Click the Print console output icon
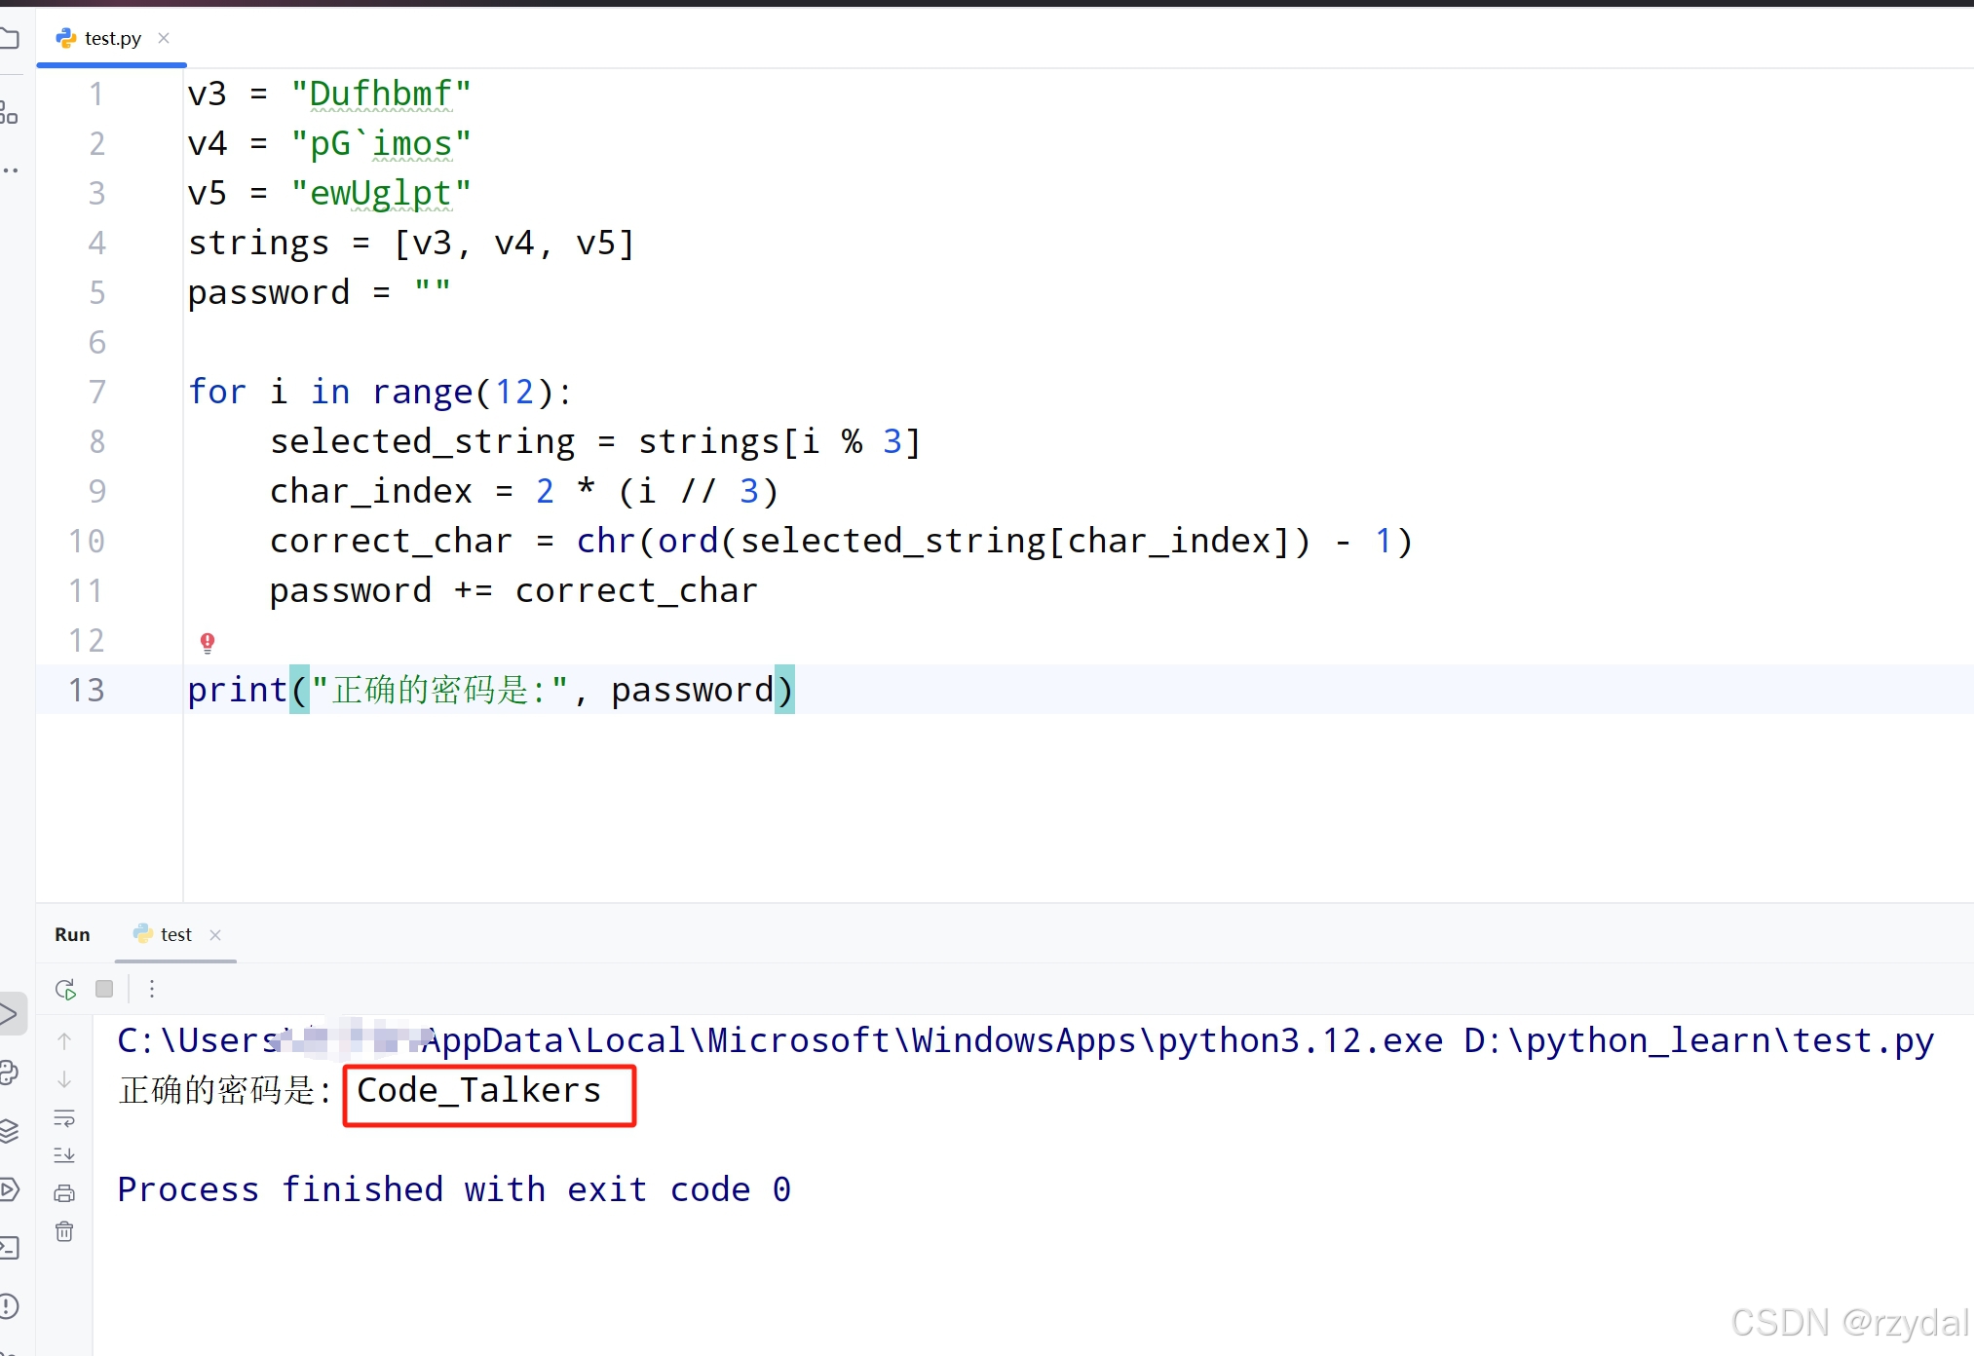 pyautogui.click(x=64, y=1193)
